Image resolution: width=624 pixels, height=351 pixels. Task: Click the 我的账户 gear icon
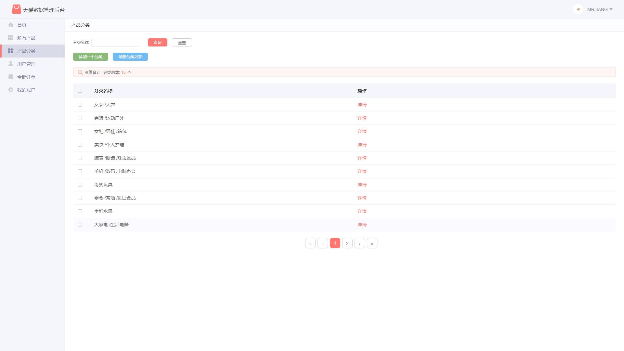tap(11, 90)
